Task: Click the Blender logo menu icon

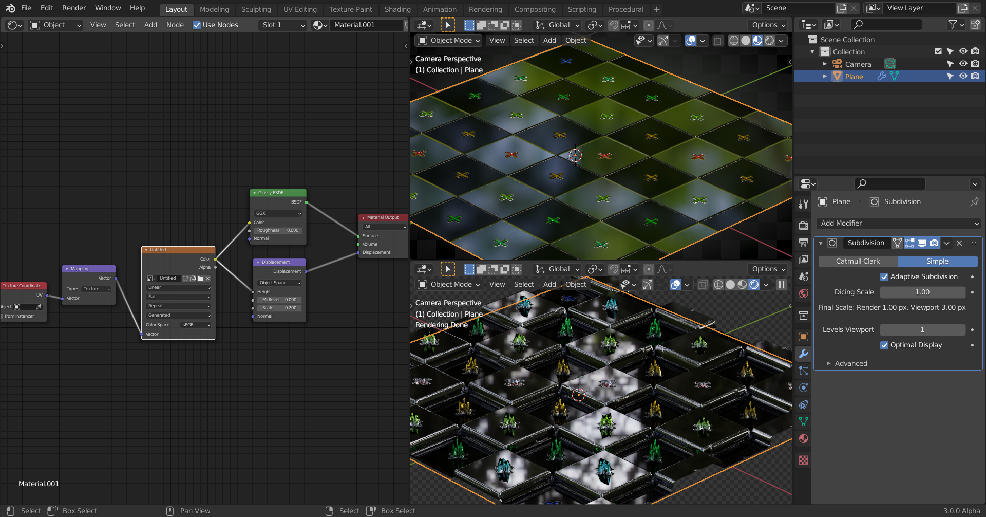Action: click(10, 8)
